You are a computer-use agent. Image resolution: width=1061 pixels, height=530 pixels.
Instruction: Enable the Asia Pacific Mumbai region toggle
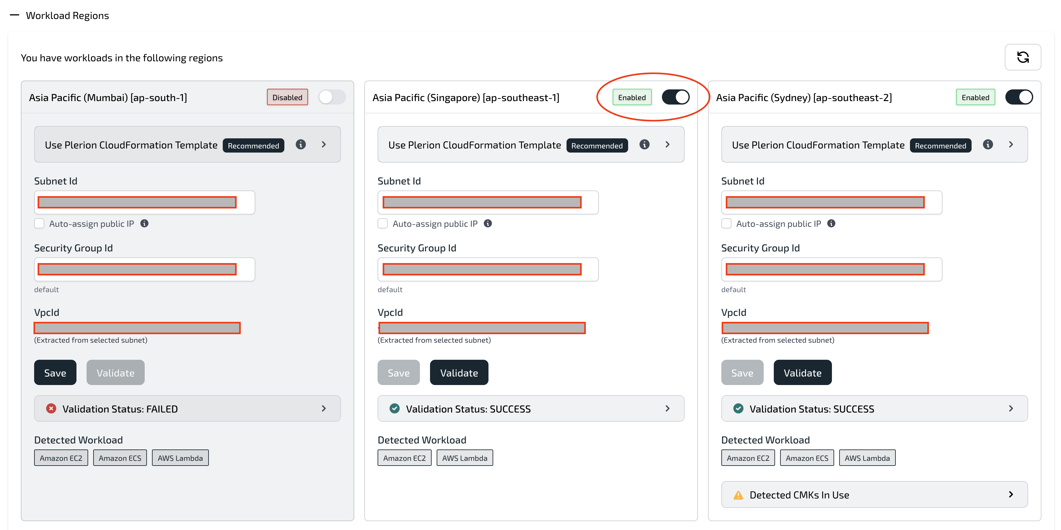pyautogui.click(x=332, y=97)
